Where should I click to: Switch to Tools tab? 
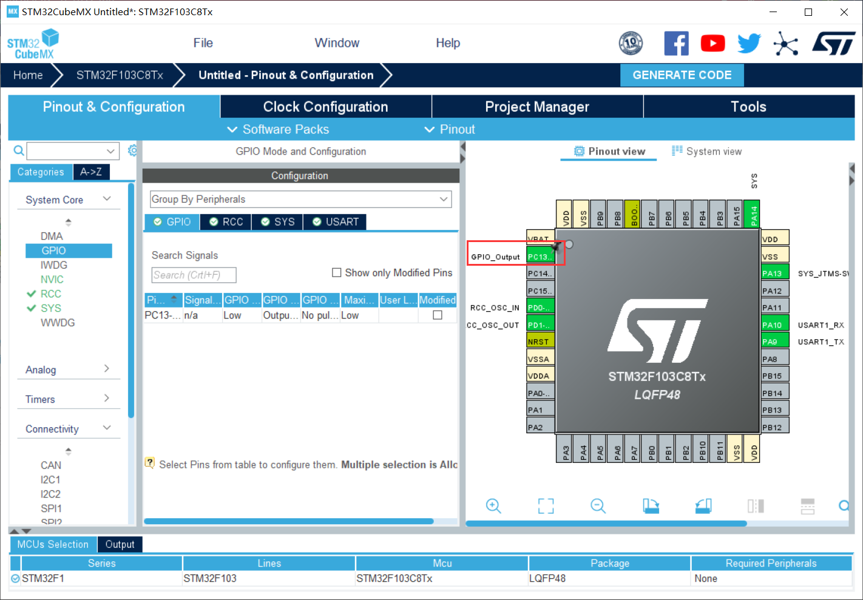pos(748,107)
